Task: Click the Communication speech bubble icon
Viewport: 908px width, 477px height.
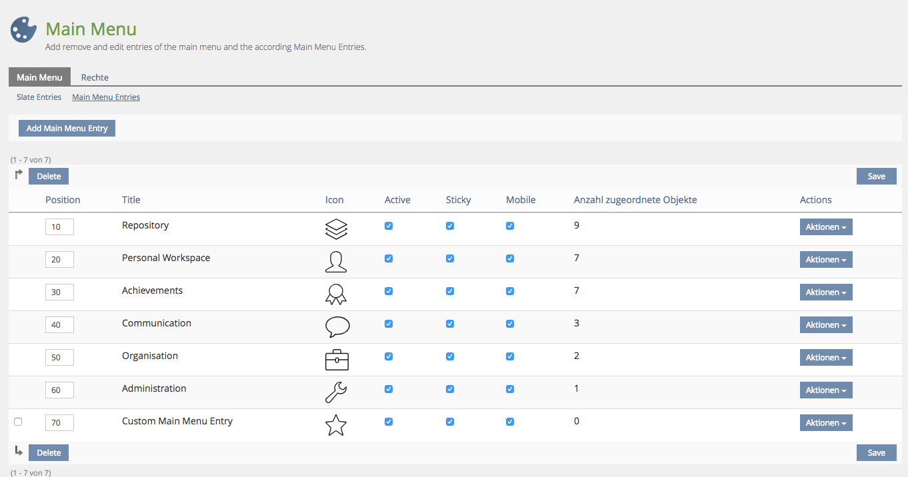Action: (337, 326)
